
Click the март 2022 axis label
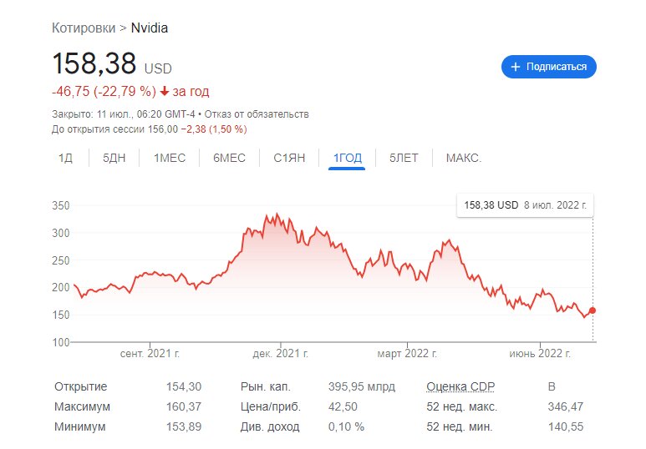[x=407, y=354]
